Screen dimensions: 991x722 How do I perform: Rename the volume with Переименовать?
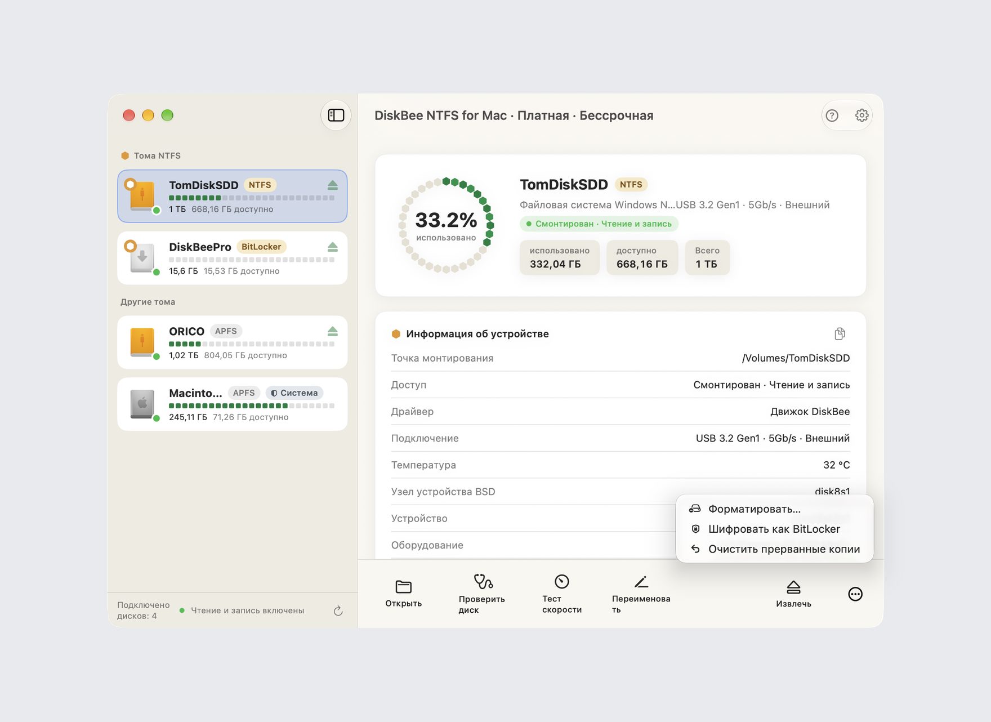(641, 594)
